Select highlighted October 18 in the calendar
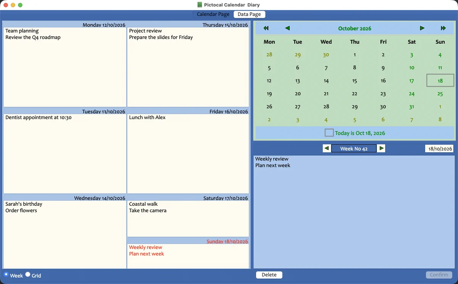Screen dimensions: 458x284 440,81
